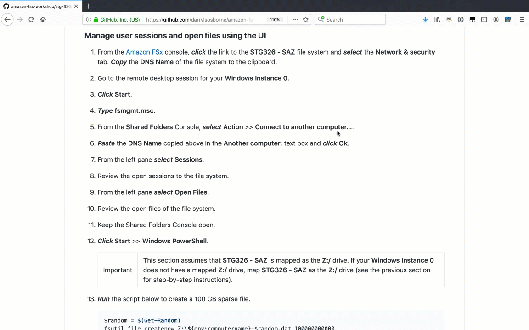Click the 'Click Start.' step text
The width and height of the screenshot is (529, 330).
pyautogui.click(x=115, y=94)
